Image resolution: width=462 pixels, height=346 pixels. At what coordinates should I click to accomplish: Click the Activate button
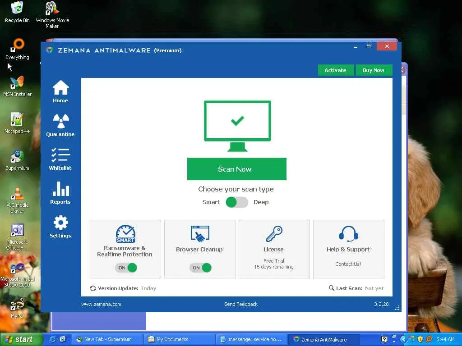pyautogui.click(x=336, y=70)
